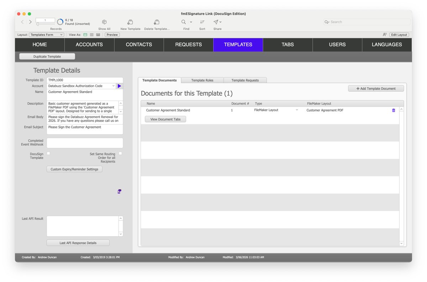
Task: Click the Share paper-plane icon
Action: click(x=216, y=22)
